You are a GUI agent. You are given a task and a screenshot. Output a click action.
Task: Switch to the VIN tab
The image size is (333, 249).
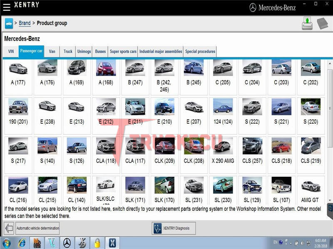11,51
